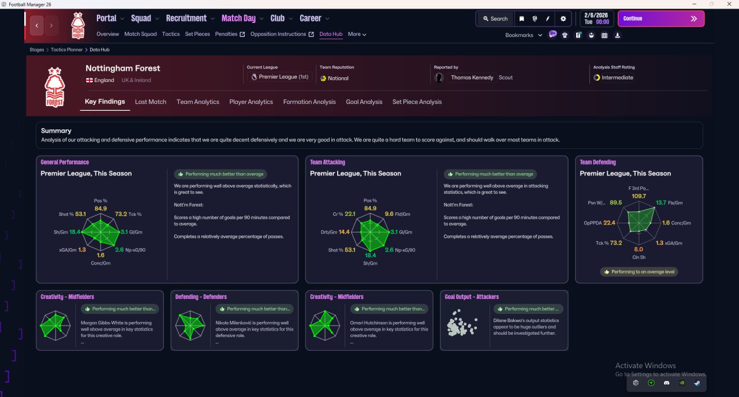Click the Search button
This screenshot has width=739, height=397.
click(x=495, y=18)
